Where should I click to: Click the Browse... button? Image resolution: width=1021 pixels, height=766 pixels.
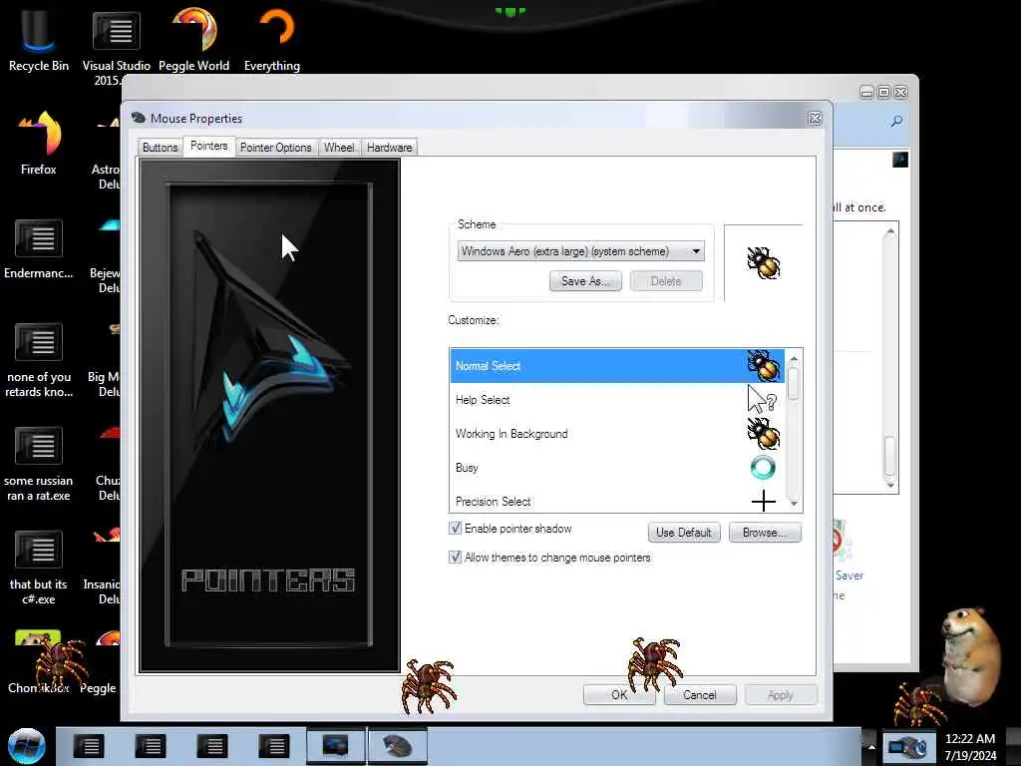pos(765,533)
